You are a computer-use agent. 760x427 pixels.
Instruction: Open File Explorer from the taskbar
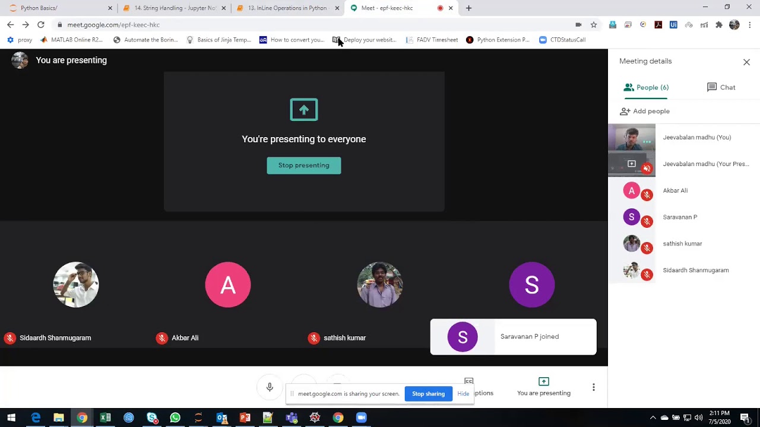tap(59, 418)
